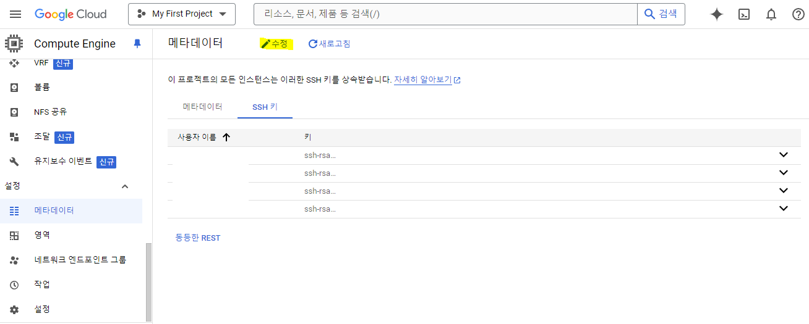Click the 메타데이터 list icon
The width and height of the screenshot is (809, 324).
coord(14,211)
